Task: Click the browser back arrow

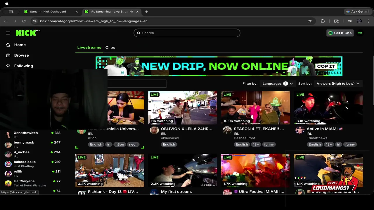Action: (x=6, y=21)
